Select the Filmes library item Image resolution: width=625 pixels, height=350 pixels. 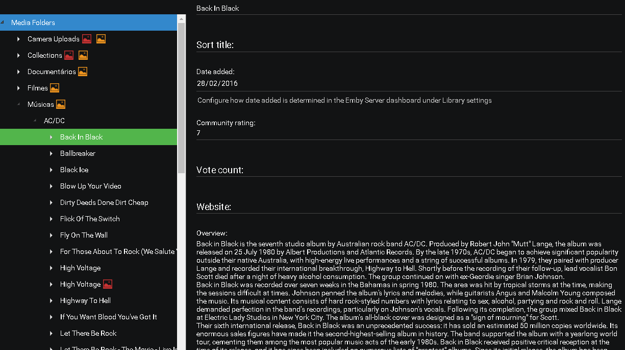coord(38,88)
